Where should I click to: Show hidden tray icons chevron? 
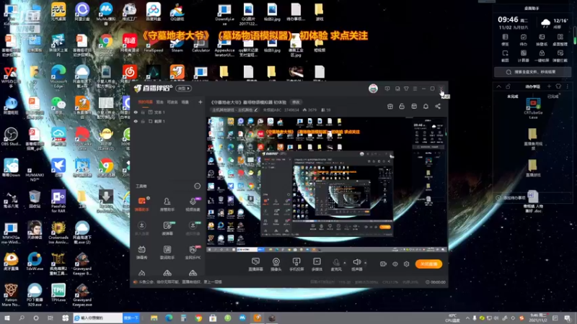pos(467,318)
